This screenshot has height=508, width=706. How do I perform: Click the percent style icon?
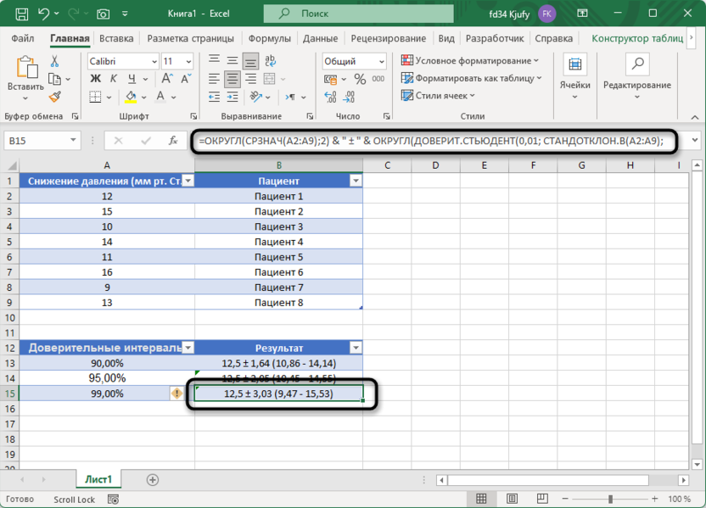coord(359,79)
